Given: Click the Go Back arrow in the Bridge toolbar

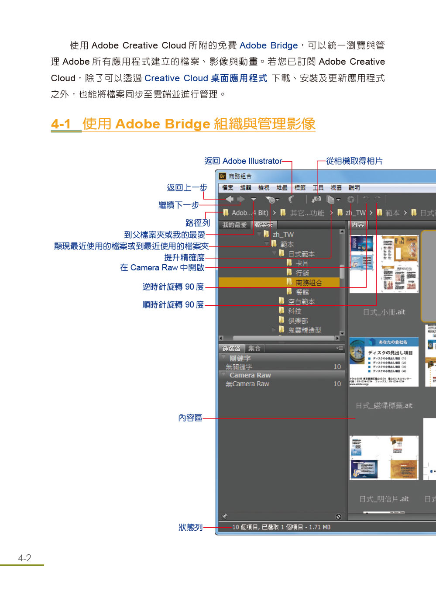Looking at the screenshot, I should [x=230, y=199].
